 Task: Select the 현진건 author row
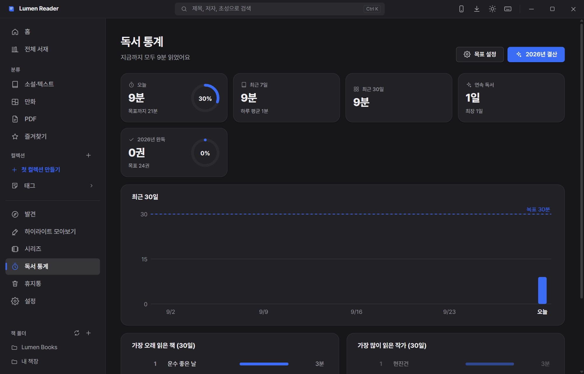pos(456,364)
